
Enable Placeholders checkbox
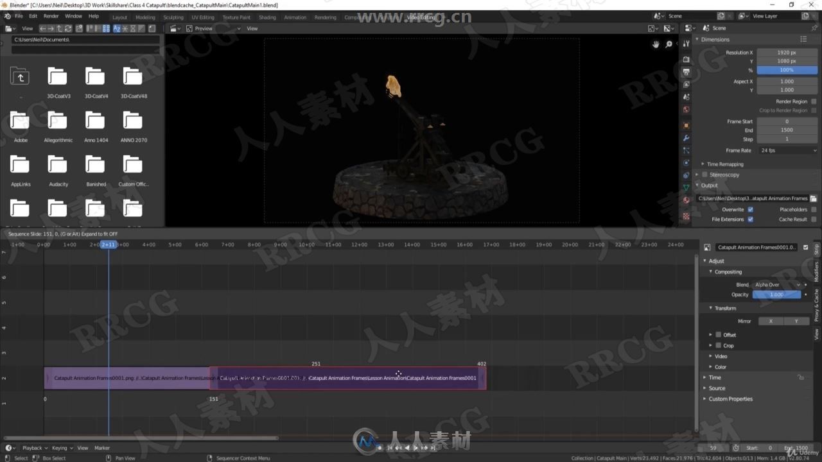[814, 209]
